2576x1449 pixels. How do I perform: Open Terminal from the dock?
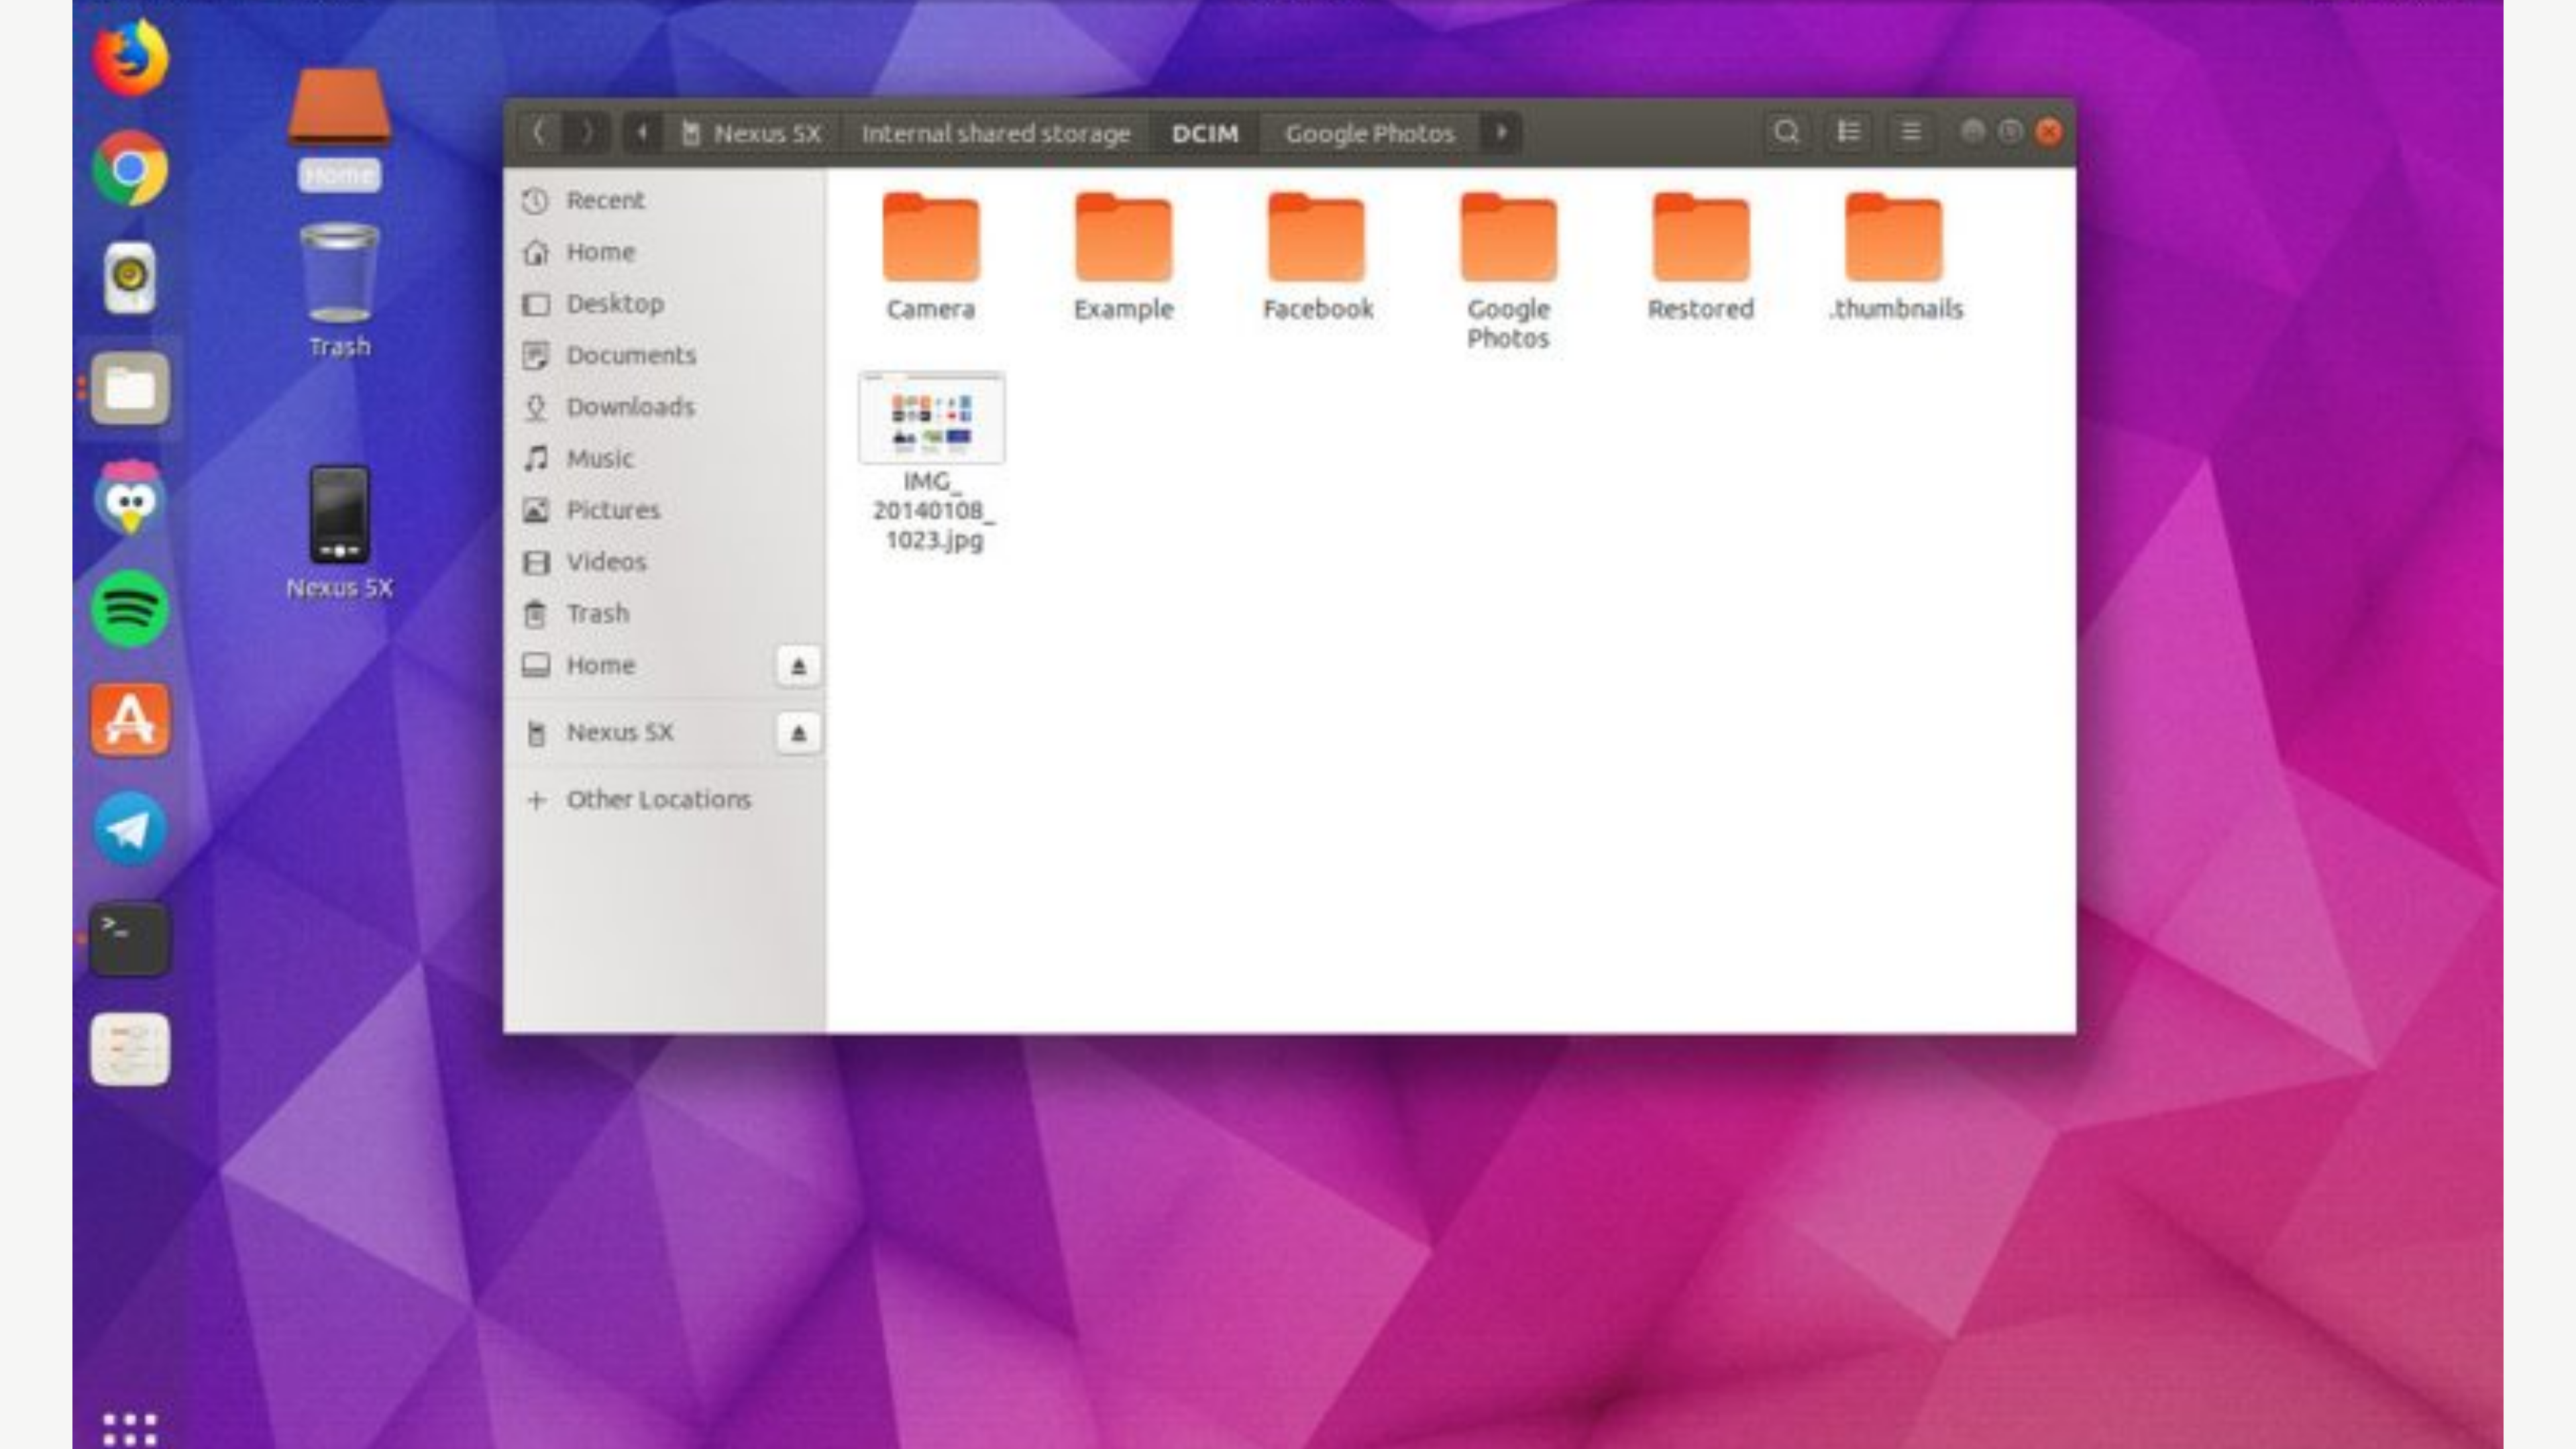130,939
